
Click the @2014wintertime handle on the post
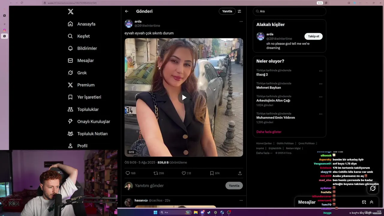(x=147, y=26)
